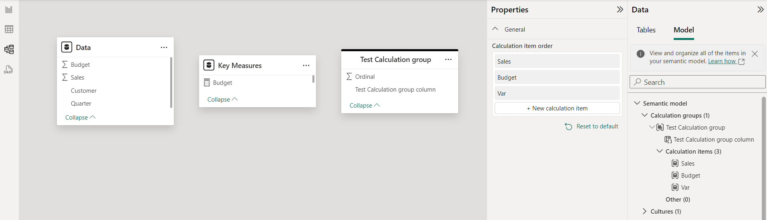Click calculator icon beside Budget measure
Image resolution: width=767 pixels, height=220 pixels.
[207, 82]
